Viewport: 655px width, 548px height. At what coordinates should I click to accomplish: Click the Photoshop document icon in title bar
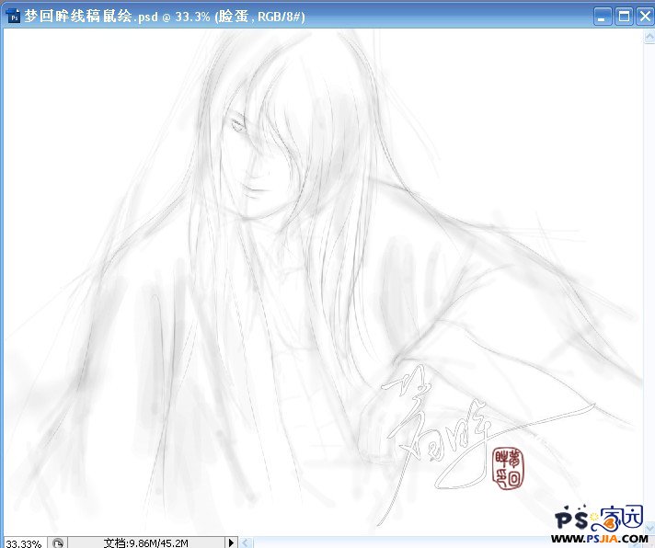[14, 17]
